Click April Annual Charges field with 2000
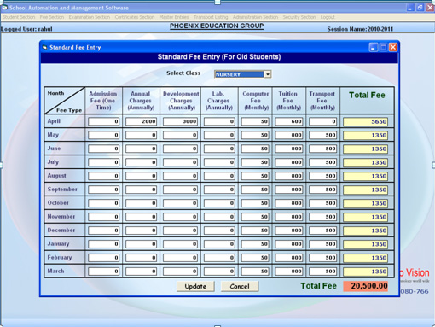Viewport: 435px width, 327px height. click(x=141, y=121)
